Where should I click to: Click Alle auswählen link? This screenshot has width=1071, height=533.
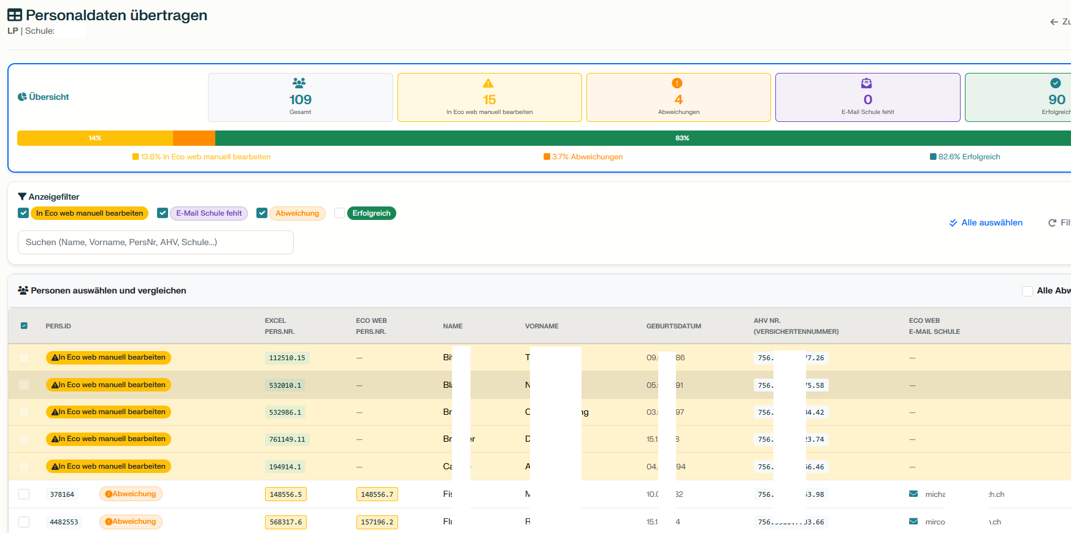click(x=986, y=222)
